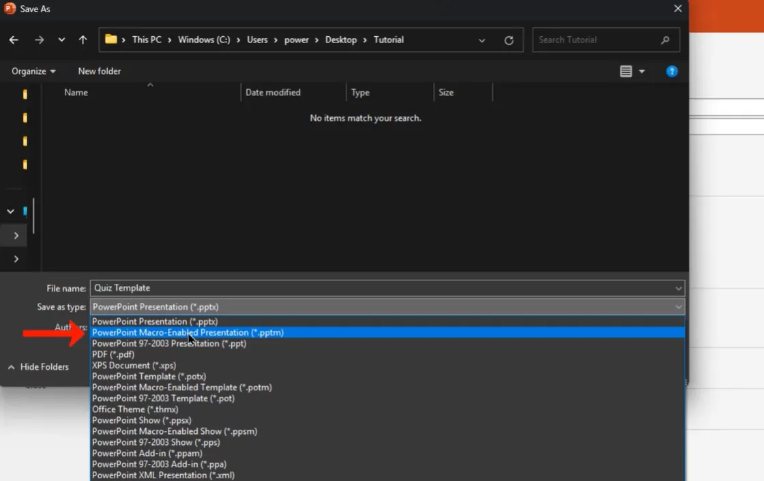Open the view options dropdown arrow
The height and width of the screenshot is (481, 764).
[x=642, y=72]
